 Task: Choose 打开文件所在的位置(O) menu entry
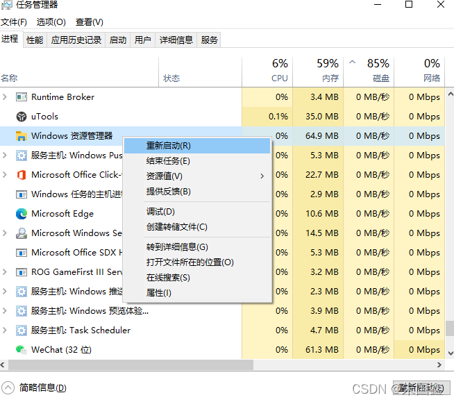(x=197, y=262)
